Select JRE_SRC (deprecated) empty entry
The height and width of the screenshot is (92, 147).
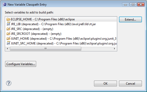[61, 29]
